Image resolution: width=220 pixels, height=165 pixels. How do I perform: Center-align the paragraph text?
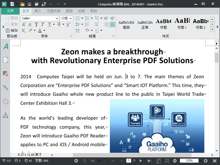[97, 25]
